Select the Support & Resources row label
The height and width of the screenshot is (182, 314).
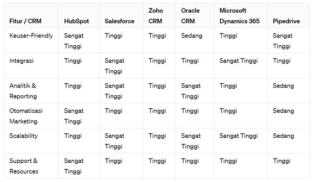[24, 166]
